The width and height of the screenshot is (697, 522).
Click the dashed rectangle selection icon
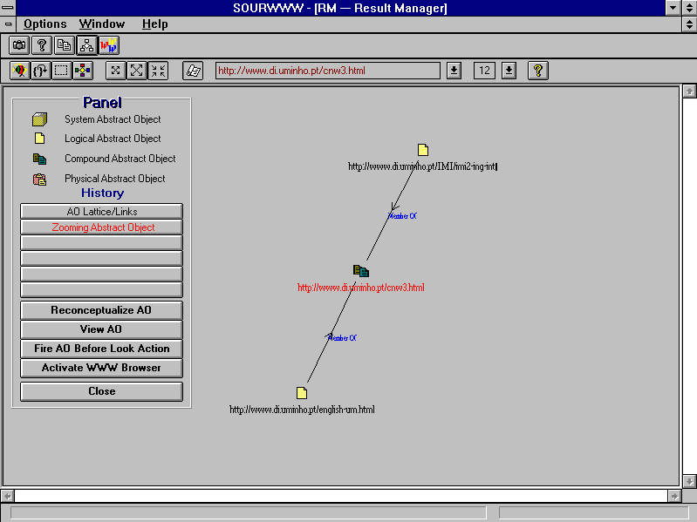[x=62, y=71]
